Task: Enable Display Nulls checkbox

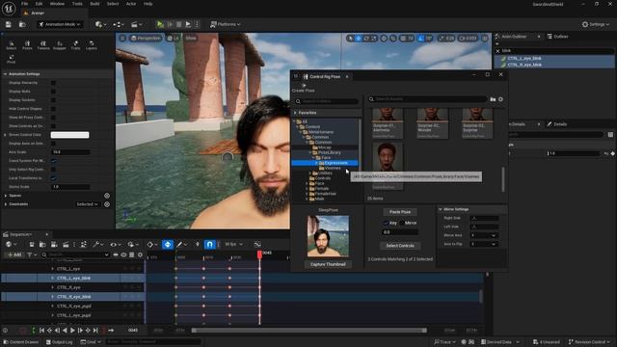Action: pos(54,92)
